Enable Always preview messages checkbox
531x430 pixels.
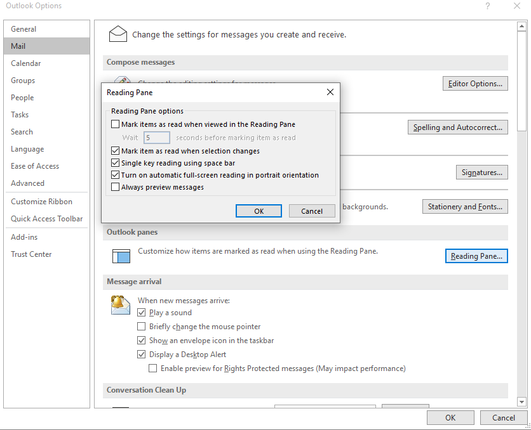(115, 187)
